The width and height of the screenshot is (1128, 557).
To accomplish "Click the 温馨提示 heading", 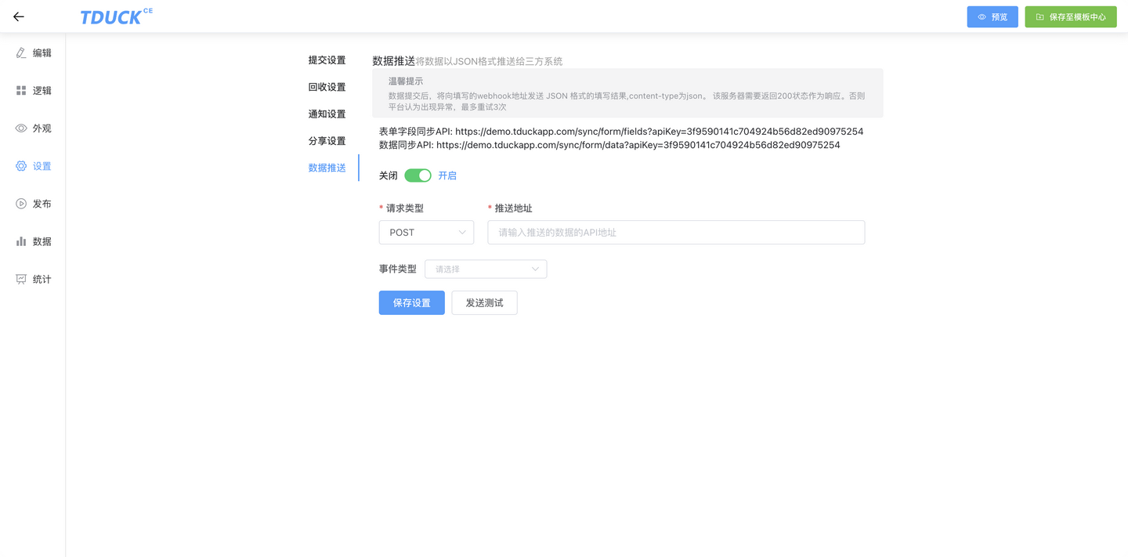I will point(406,81).
